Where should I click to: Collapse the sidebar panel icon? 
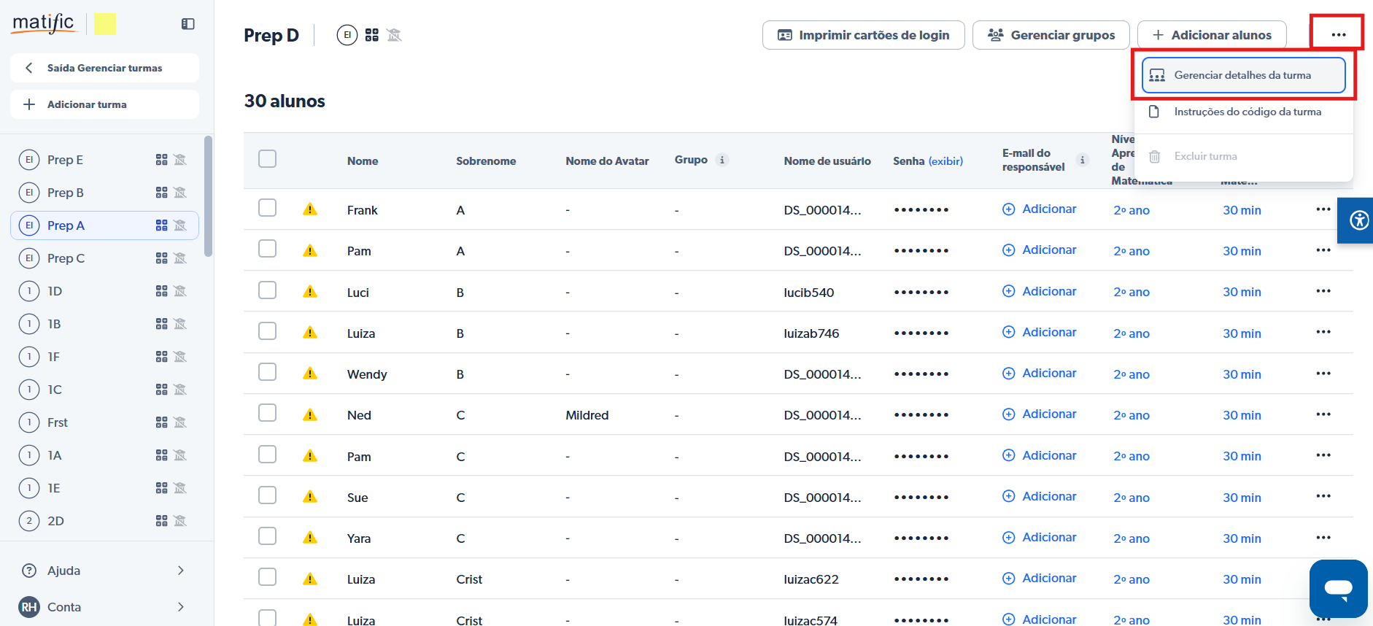click(187, 24)
